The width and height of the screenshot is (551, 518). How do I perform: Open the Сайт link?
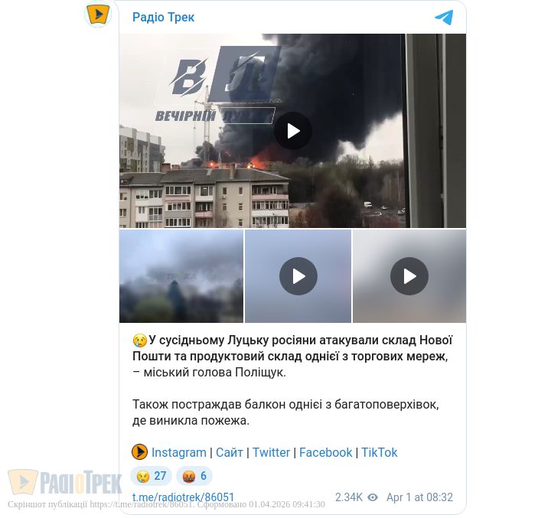pyautogui.click(x=230, y=452)
